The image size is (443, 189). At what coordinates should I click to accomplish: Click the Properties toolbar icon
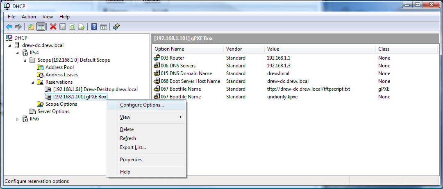[62, 27]
